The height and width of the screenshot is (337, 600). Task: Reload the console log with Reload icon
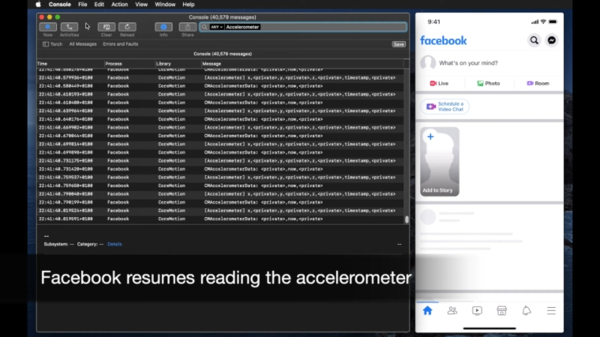(127, 27)
